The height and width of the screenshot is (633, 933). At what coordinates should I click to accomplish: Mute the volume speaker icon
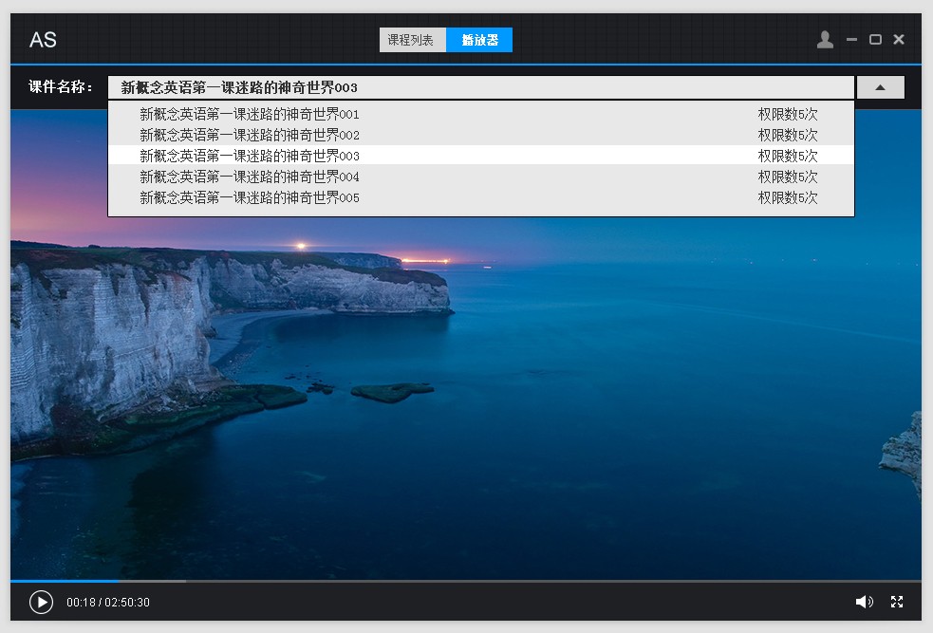pos(863,602)
